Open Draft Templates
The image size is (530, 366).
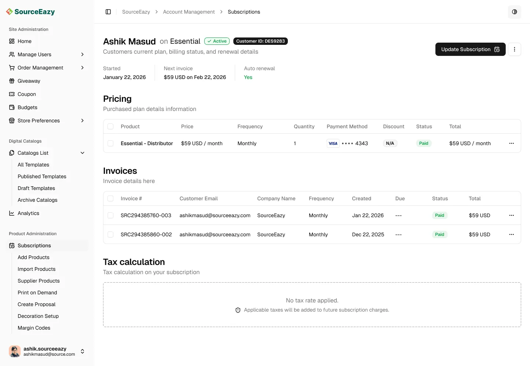pos(36,188)
